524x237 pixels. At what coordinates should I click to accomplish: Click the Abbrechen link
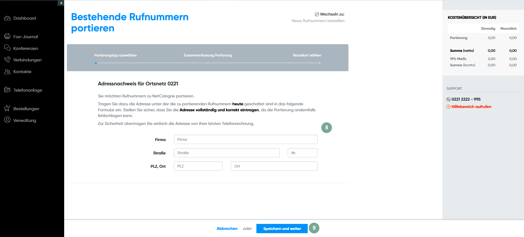[227, 229]
